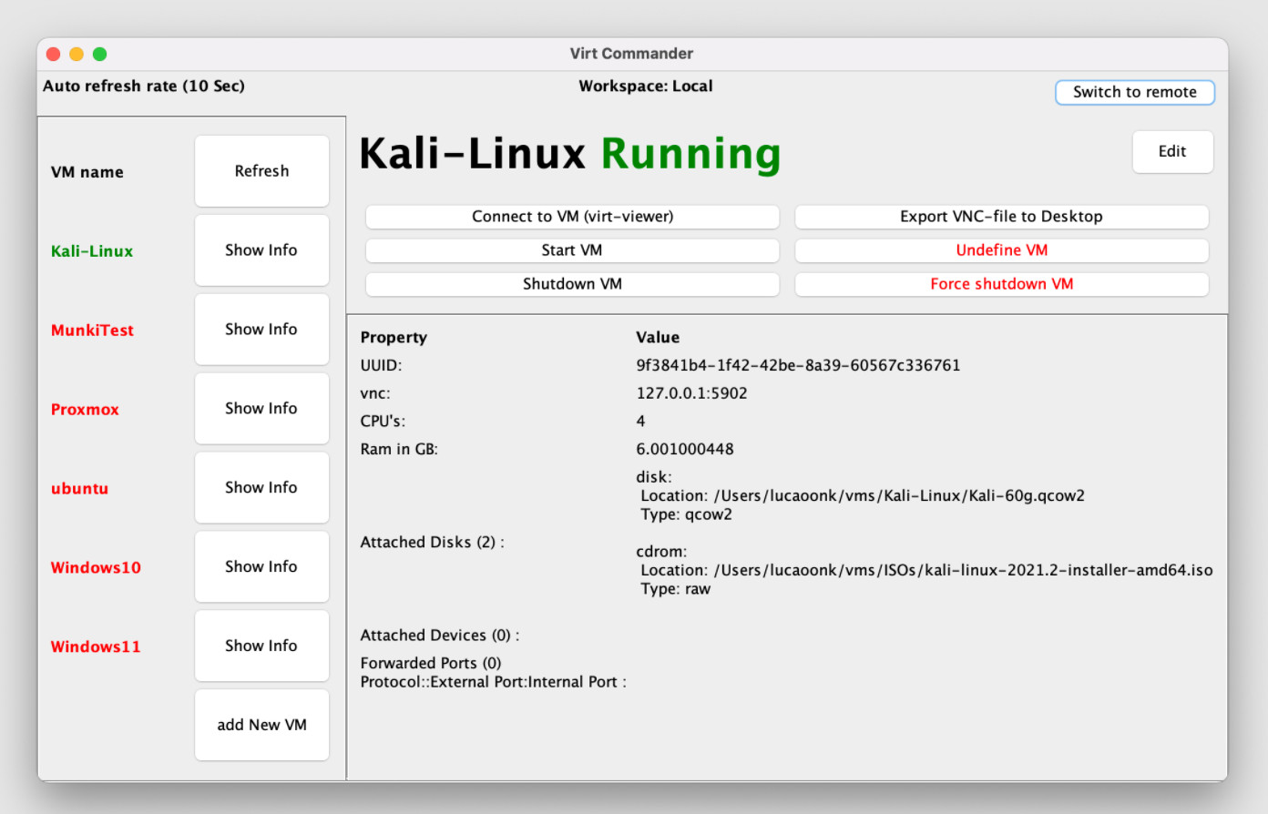Image resolution: width=1268 pixels, height=814 pixels.
Task: Show Info for MunkiTest VM
Action: 261,330
